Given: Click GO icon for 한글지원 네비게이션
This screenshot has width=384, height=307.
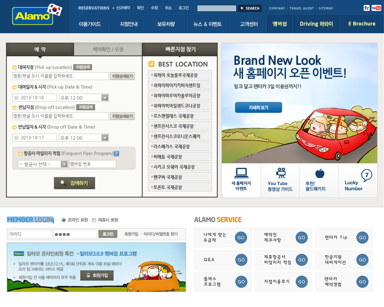Looking at the screenshot, I should click(362, 260).
